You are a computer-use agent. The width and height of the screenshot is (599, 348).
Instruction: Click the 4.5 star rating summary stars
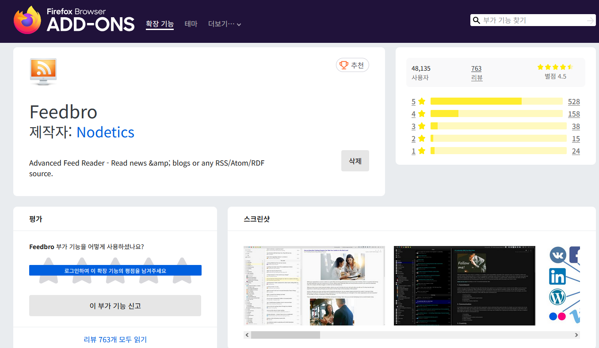555,67
